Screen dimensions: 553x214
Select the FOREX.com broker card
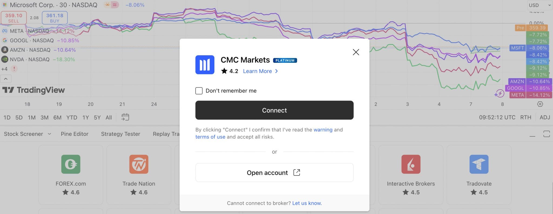[x=71, y=175]
